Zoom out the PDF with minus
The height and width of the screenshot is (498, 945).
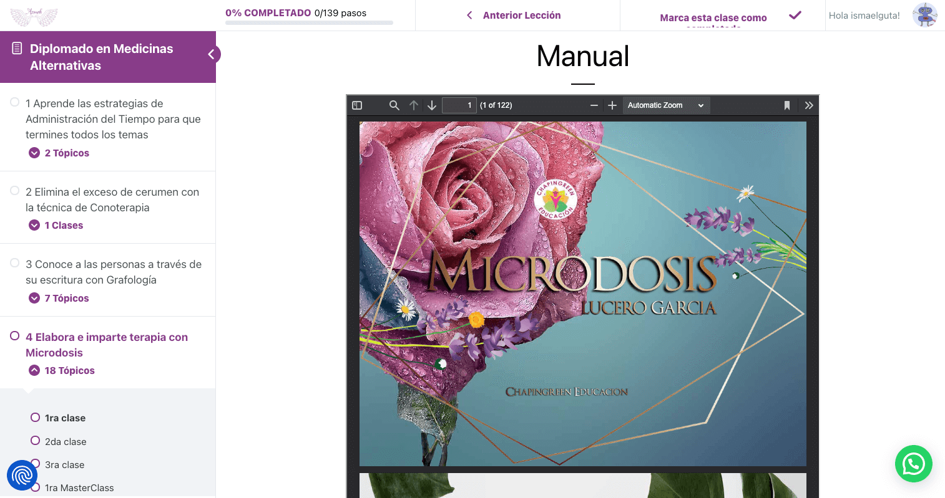[x=594, y=105]
